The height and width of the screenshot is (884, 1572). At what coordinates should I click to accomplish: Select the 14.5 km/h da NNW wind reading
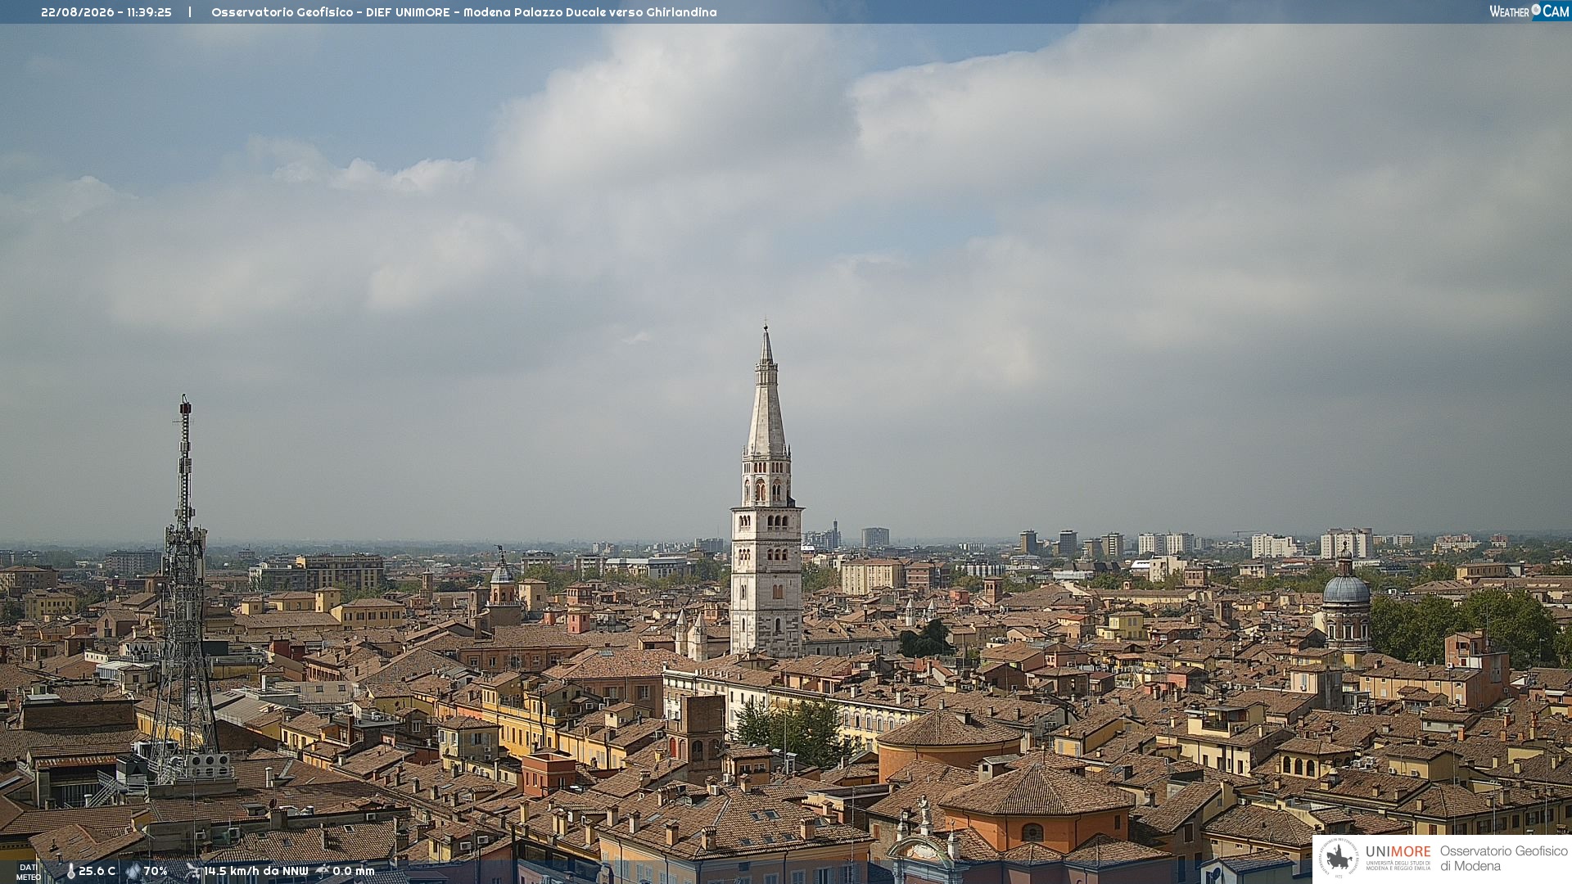coord(256,872)
